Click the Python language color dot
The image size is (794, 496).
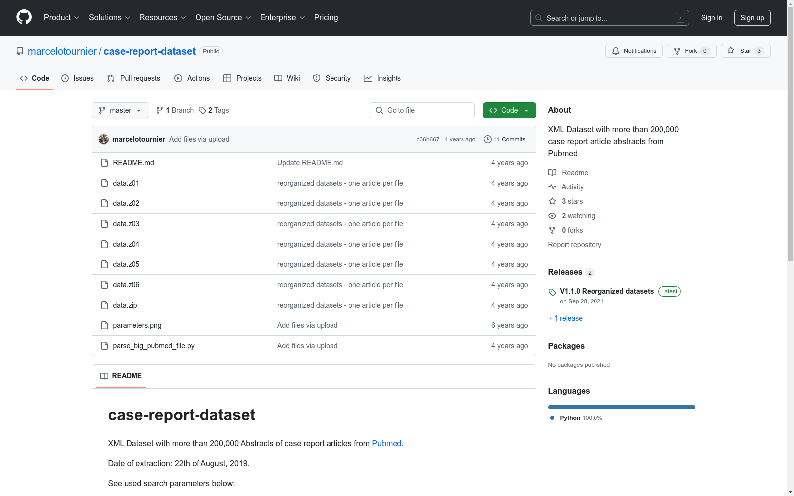click(x=552, y=418)
